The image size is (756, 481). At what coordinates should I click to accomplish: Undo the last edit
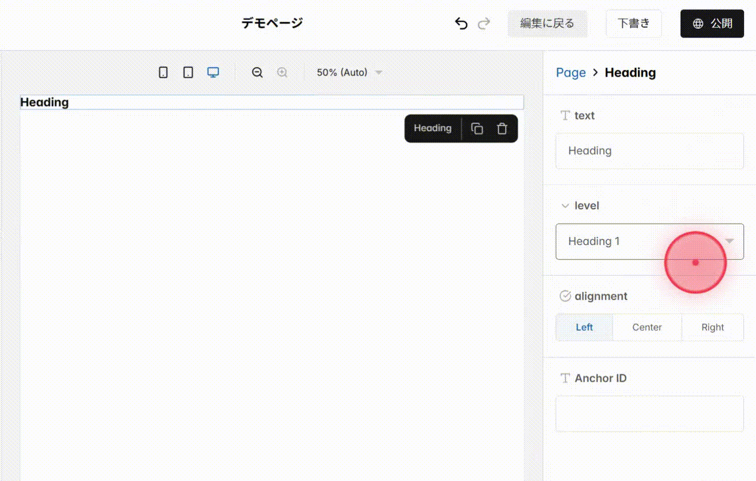(x=461, y=23)
